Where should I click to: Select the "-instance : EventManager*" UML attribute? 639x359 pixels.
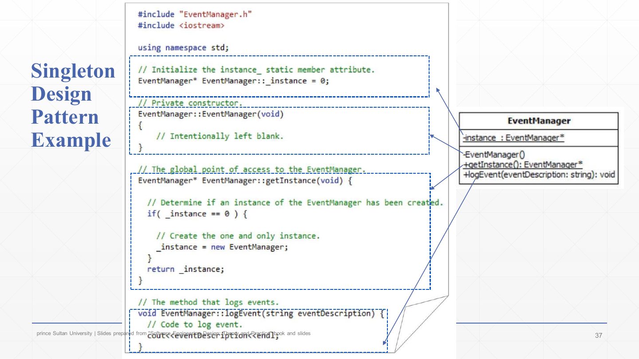[x=513, y=137]
